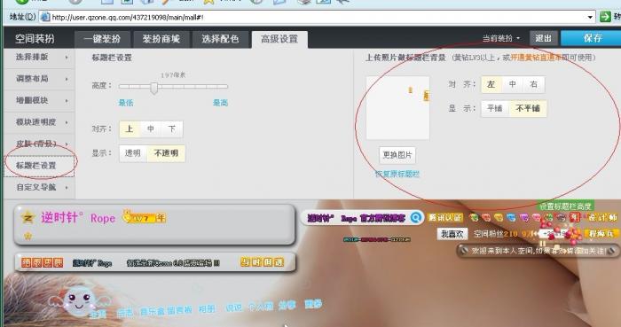This screenshot has height=327, width=621.
Task: Set title bar alignment to 下
Action: point(172,129)
